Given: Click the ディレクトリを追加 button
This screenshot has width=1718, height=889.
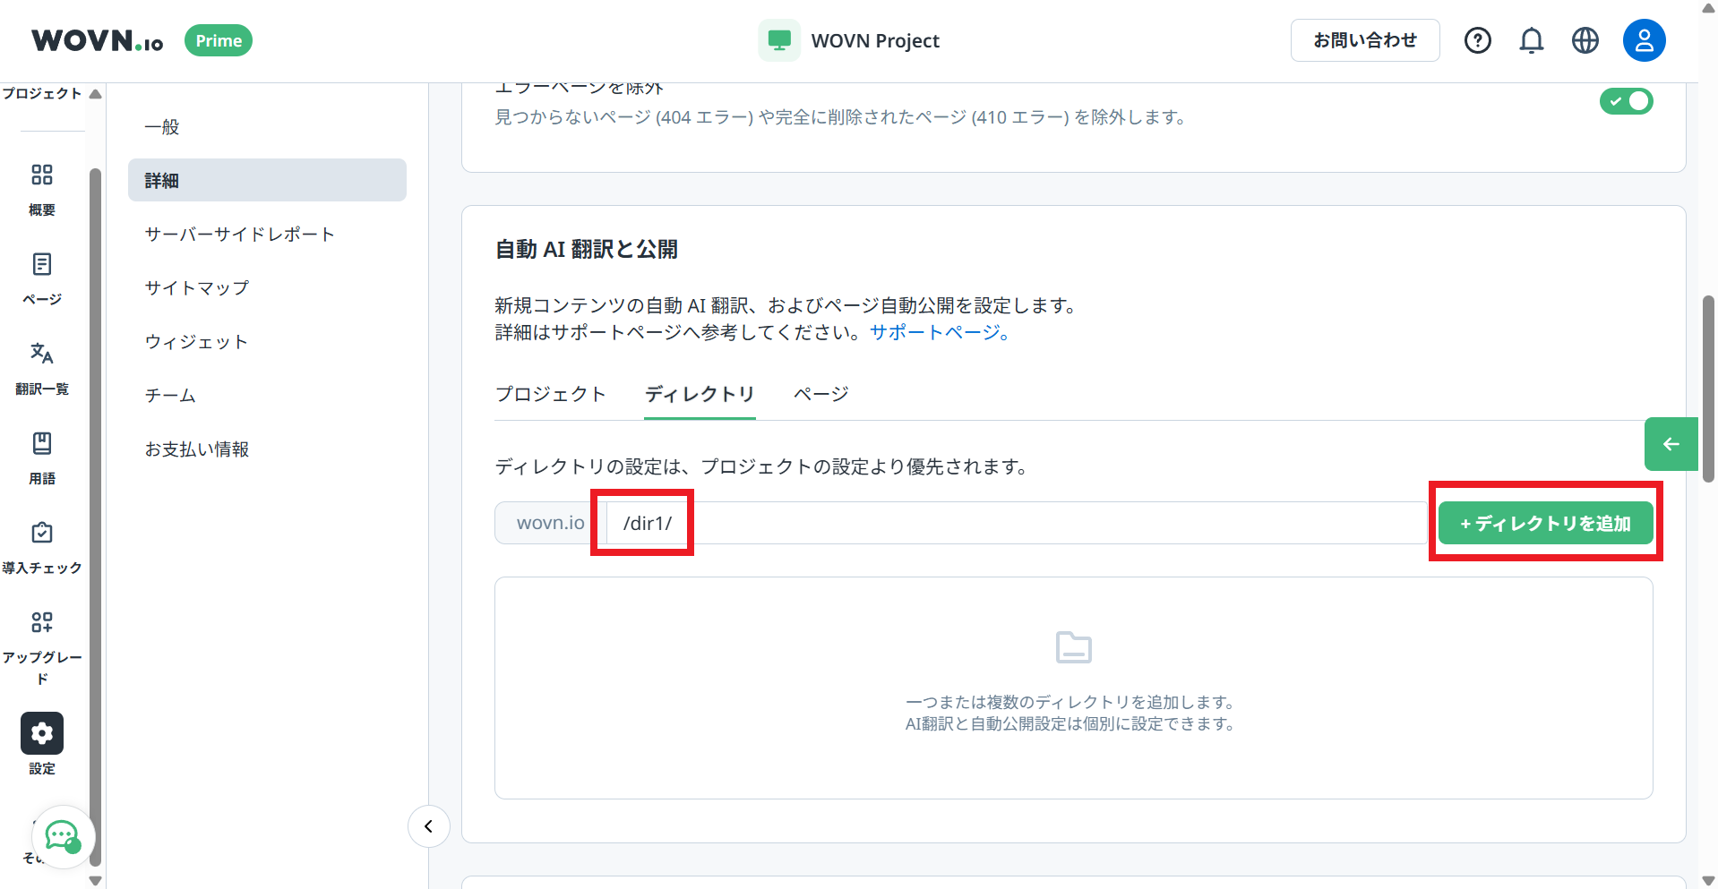Looking at the screenshot, I should (1545, 523).
